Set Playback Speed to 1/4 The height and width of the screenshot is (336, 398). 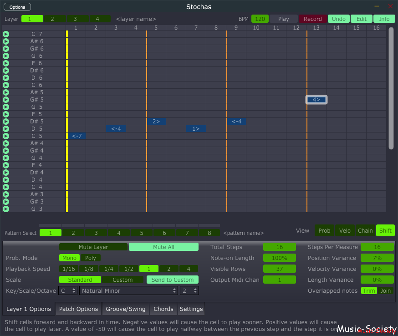click(x=109, y=269)
